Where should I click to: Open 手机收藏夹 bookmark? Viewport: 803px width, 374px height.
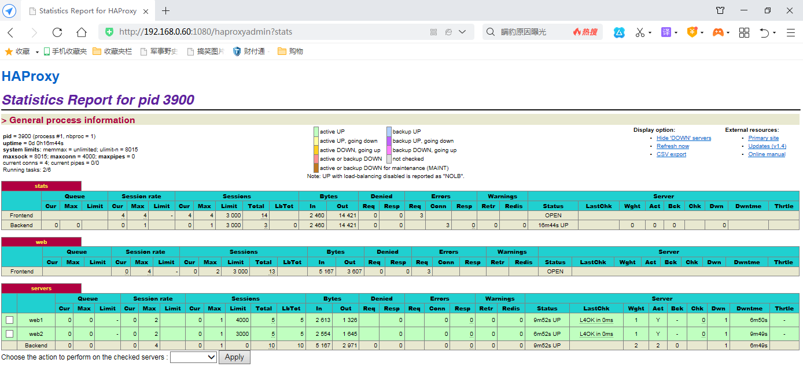[x=65, y=51]
